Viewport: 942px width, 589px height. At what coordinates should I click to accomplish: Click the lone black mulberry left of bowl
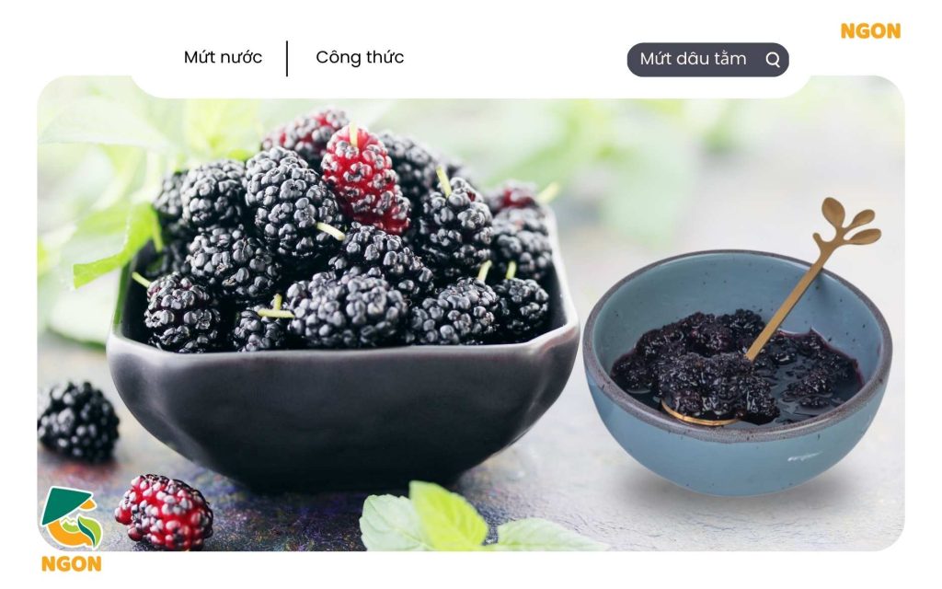(77, 421)
